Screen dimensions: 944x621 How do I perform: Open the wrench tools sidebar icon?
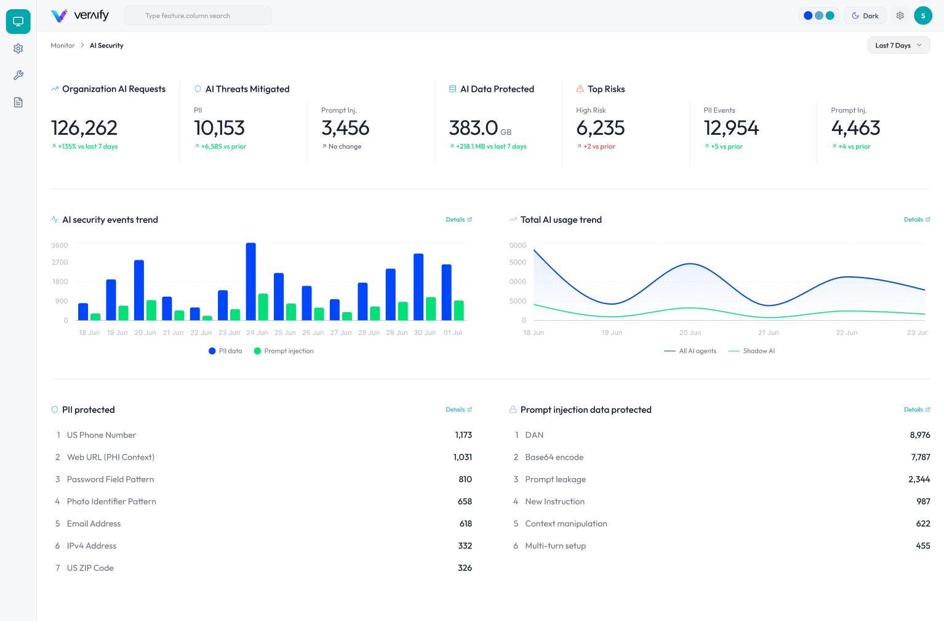point(18,75)
